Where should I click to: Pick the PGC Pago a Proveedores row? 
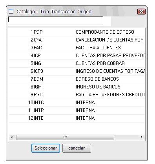tap(77, 95)
